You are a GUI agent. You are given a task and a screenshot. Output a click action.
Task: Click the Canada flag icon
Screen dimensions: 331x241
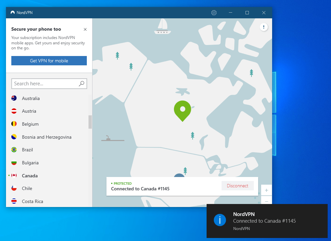pyautogui.click(x=14, y=175)
